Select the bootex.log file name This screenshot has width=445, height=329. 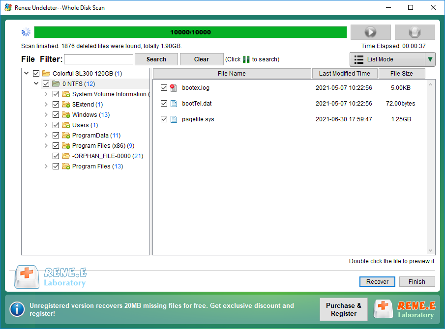[x=196, y=87]
